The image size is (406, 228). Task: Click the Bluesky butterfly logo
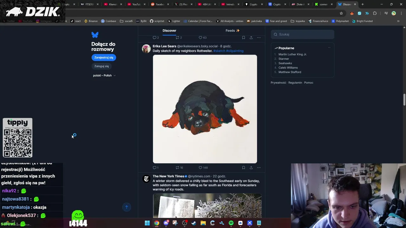click(95, 35)
